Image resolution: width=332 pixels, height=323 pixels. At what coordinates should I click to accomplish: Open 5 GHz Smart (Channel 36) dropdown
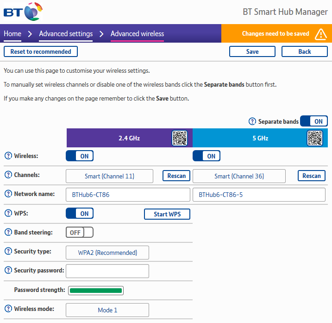239,176
